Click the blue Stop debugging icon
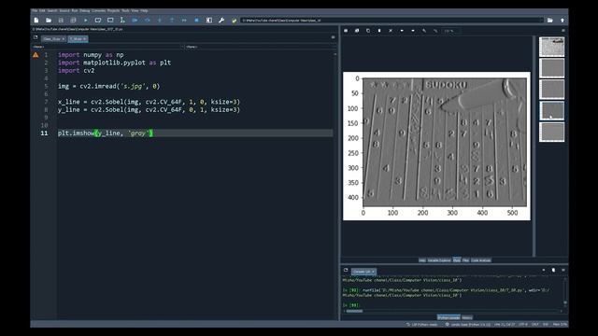The height and width of the screenshot is (336, 598). [196, 21]
